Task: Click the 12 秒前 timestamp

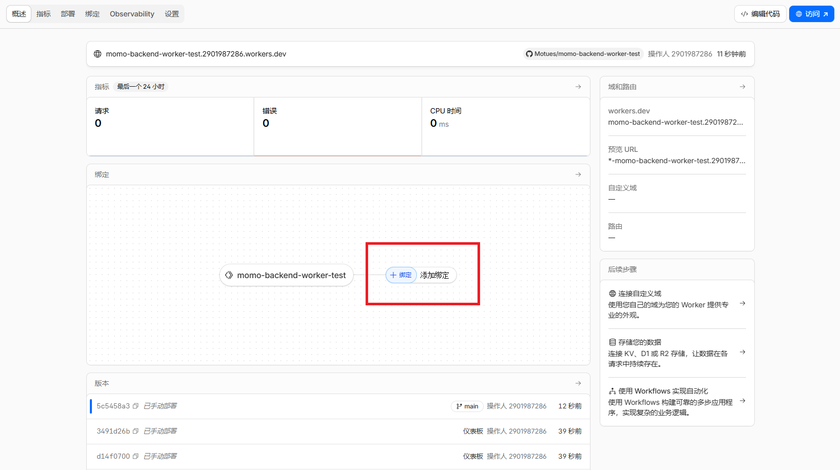Action: click(570, 406)
